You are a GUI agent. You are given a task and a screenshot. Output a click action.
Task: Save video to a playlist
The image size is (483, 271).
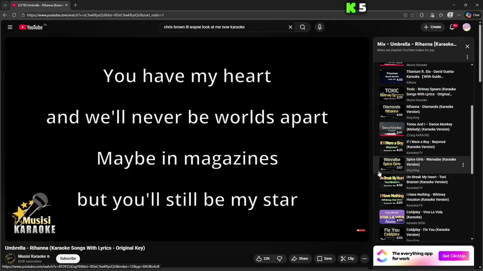(325, 259)
